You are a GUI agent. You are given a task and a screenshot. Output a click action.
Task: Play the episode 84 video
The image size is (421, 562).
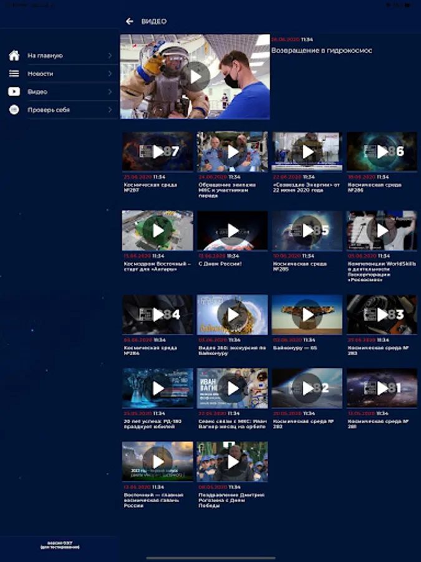(158, 315)
